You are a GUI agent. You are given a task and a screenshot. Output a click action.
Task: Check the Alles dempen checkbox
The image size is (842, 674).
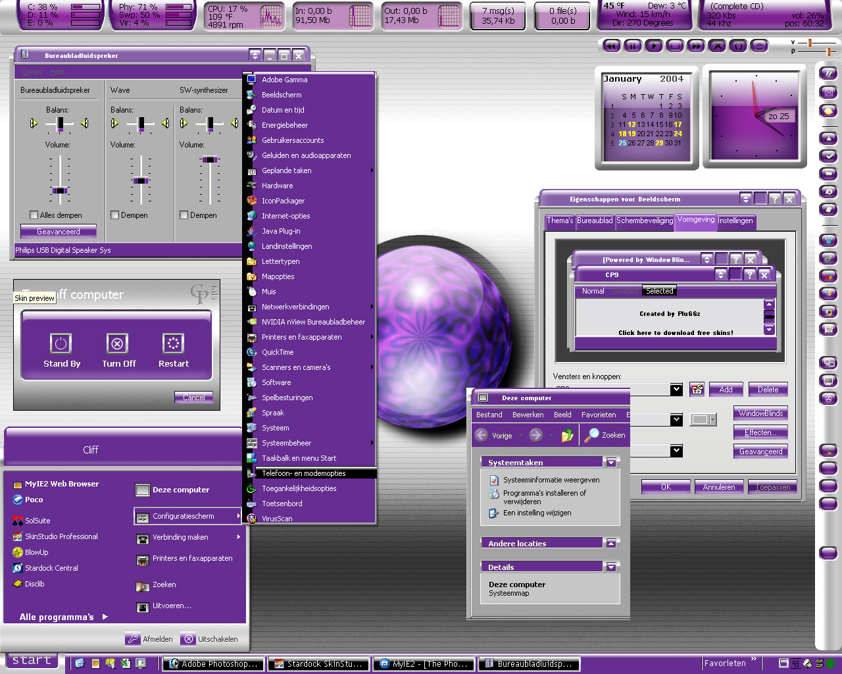[34, 215]
